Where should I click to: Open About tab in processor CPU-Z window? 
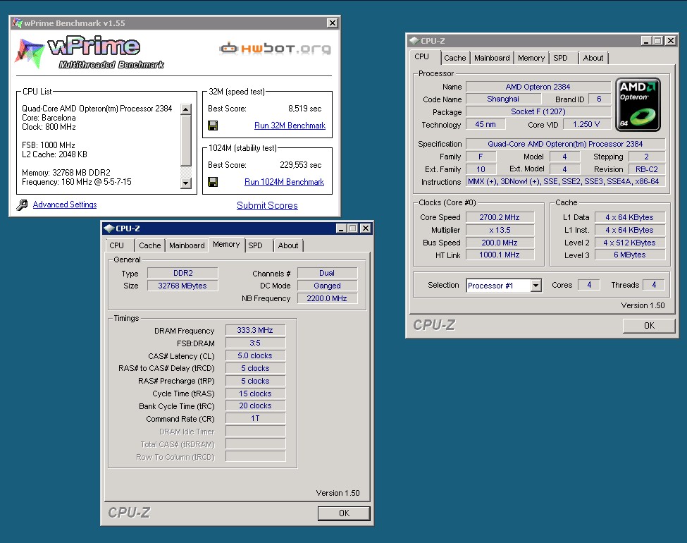(x=593, y=58)
